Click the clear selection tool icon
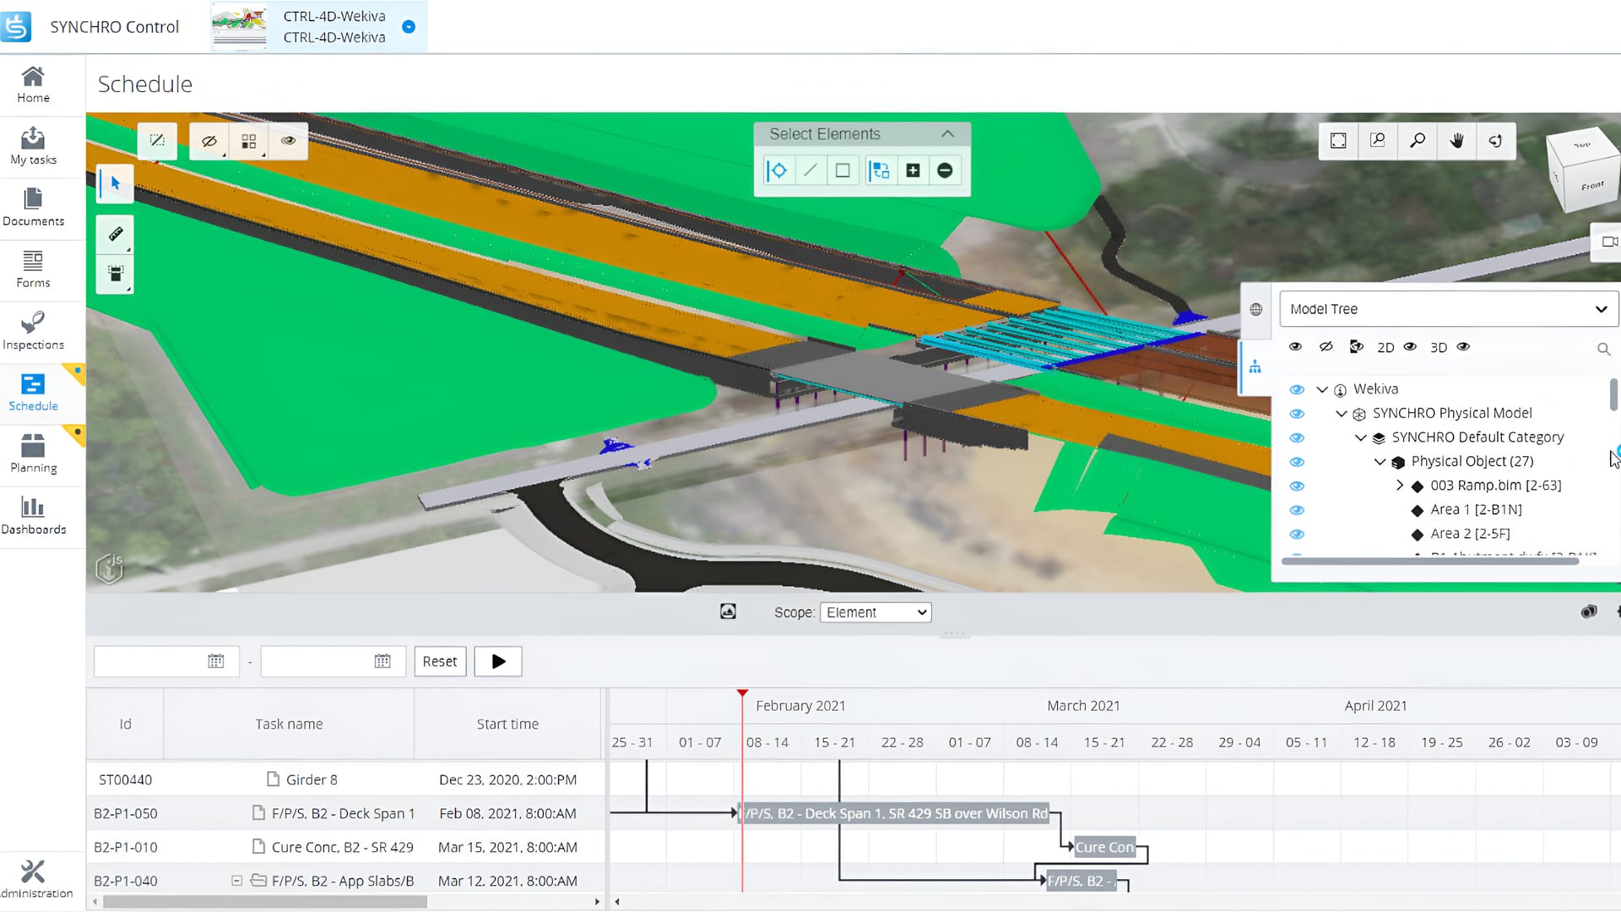This screenshot has height=912, width=1621. click(157, 141)
